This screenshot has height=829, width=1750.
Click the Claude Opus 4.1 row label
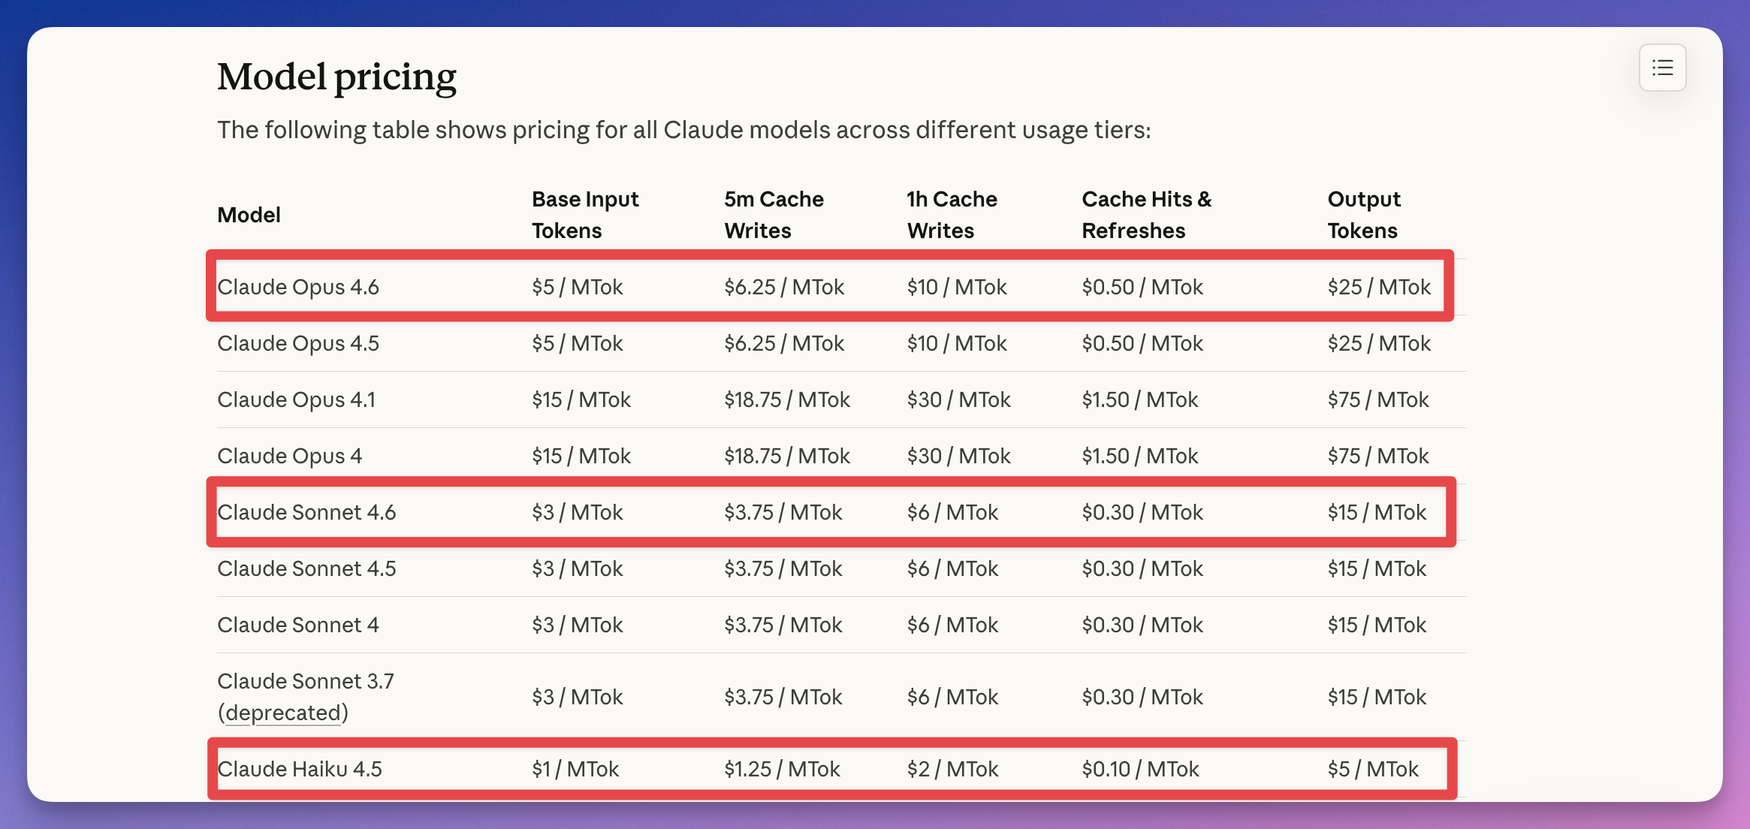coord(296,399)
